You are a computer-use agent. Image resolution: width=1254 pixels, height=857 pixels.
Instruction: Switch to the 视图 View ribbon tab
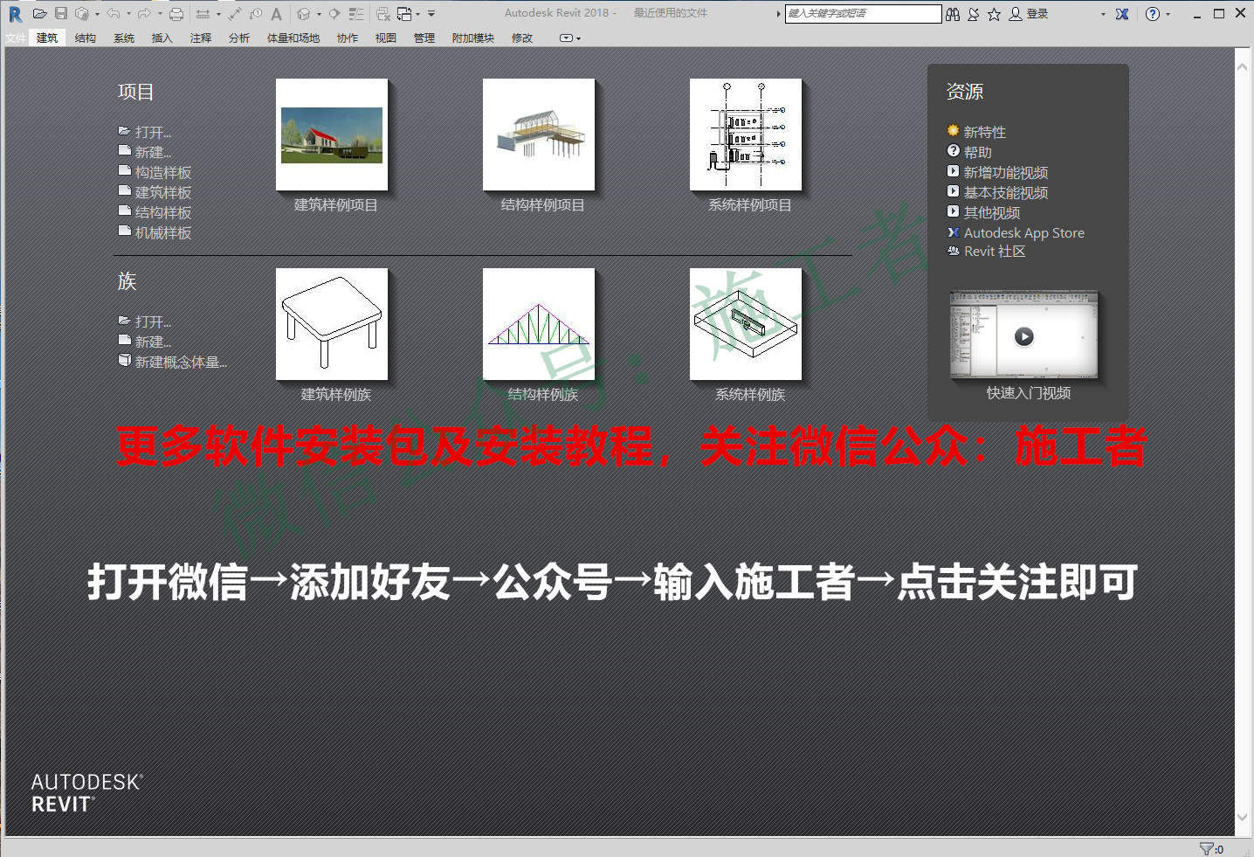[x=386, y=38]
